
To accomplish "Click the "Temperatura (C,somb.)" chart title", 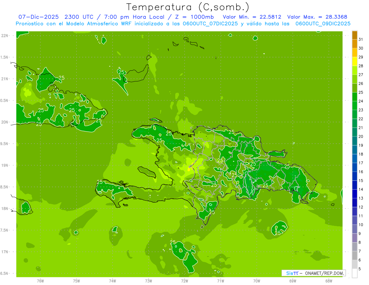I will pyautogui.click(x=188, y=7).
